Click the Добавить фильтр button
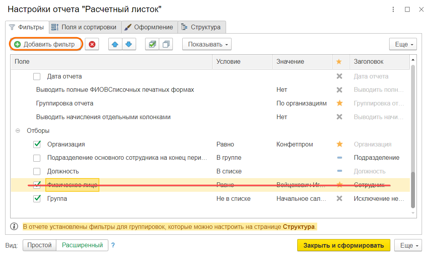This screenshot has height=257, width=431. coord(46,44)
